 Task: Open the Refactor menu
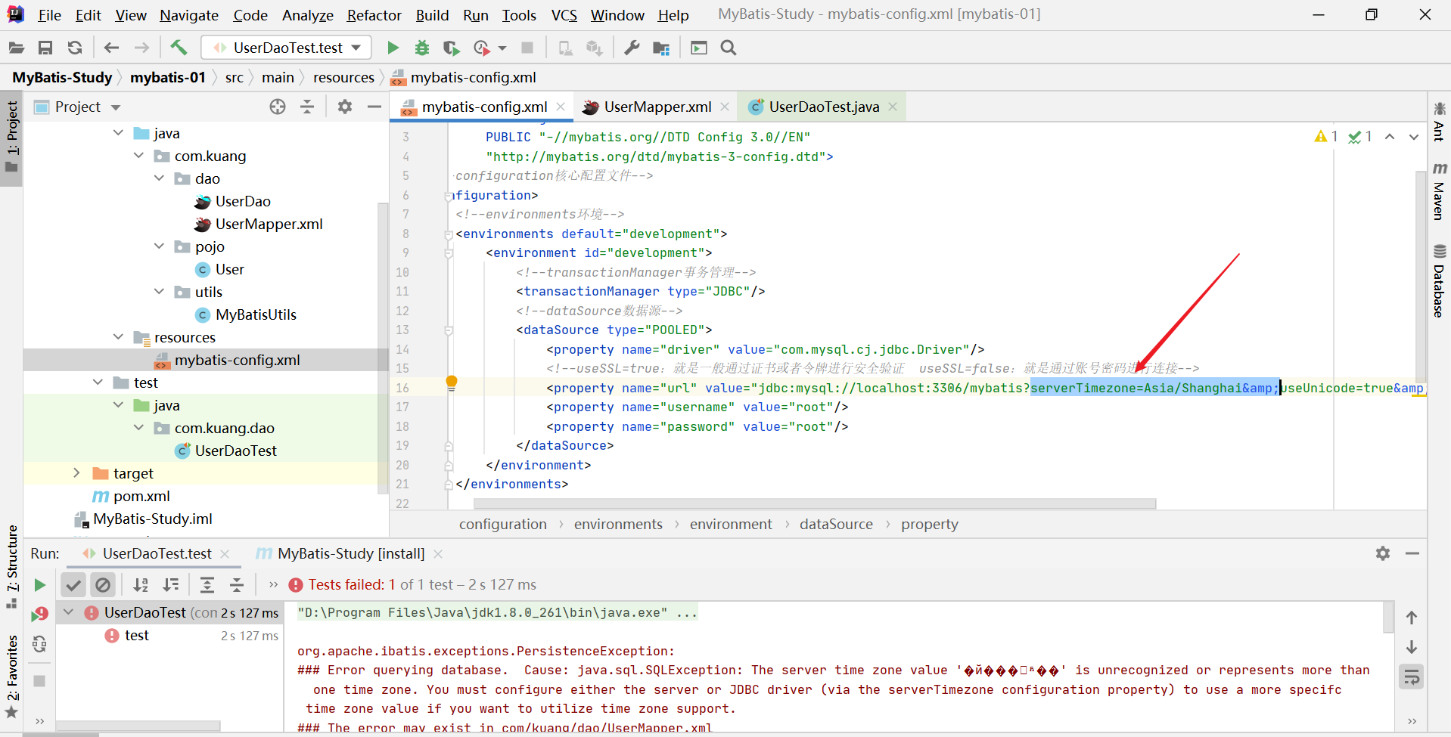374,15
